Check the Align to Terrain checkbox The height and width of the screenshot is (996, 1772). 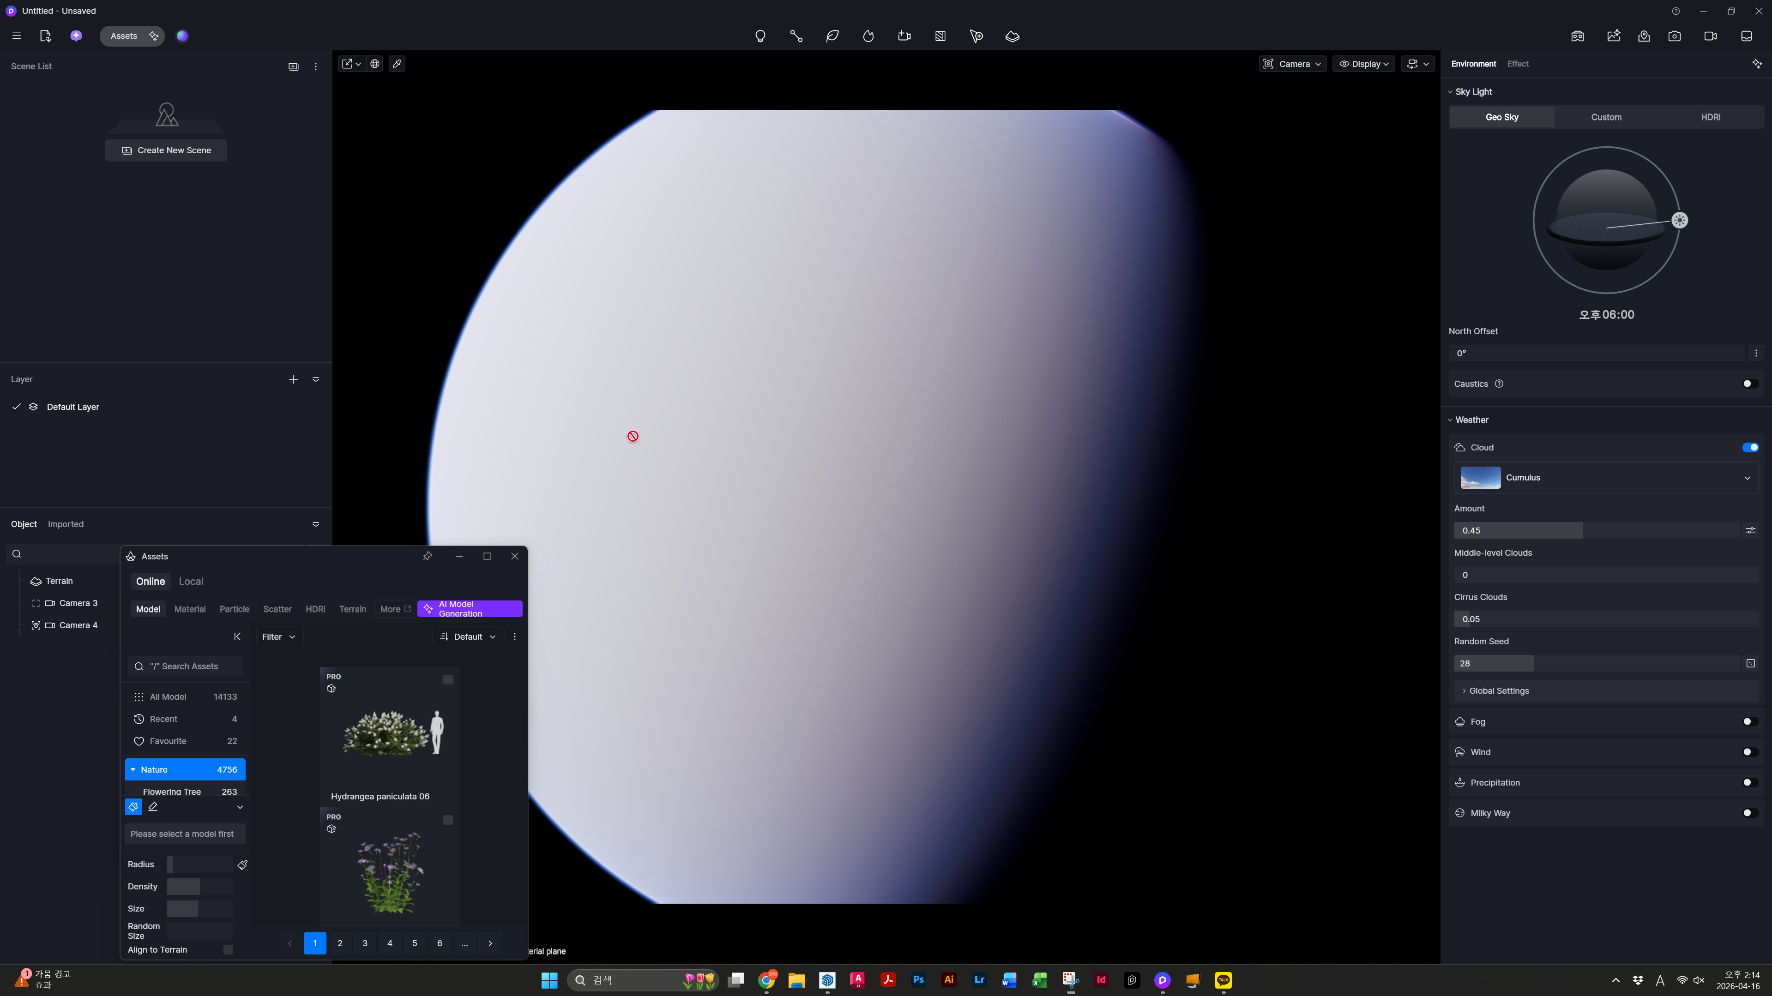coord(229,950)
